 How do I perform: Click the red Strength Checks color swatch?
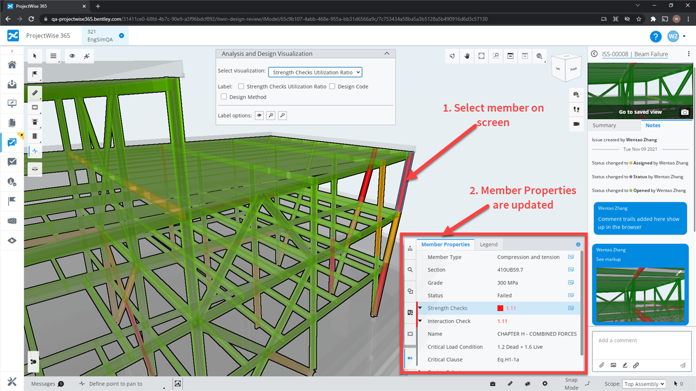point(500,308)
